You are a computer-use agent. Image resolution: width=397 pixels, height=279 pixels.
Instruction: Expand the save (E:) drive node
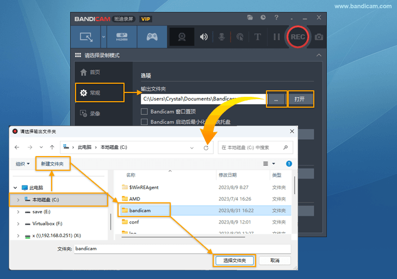click(18, 212)
